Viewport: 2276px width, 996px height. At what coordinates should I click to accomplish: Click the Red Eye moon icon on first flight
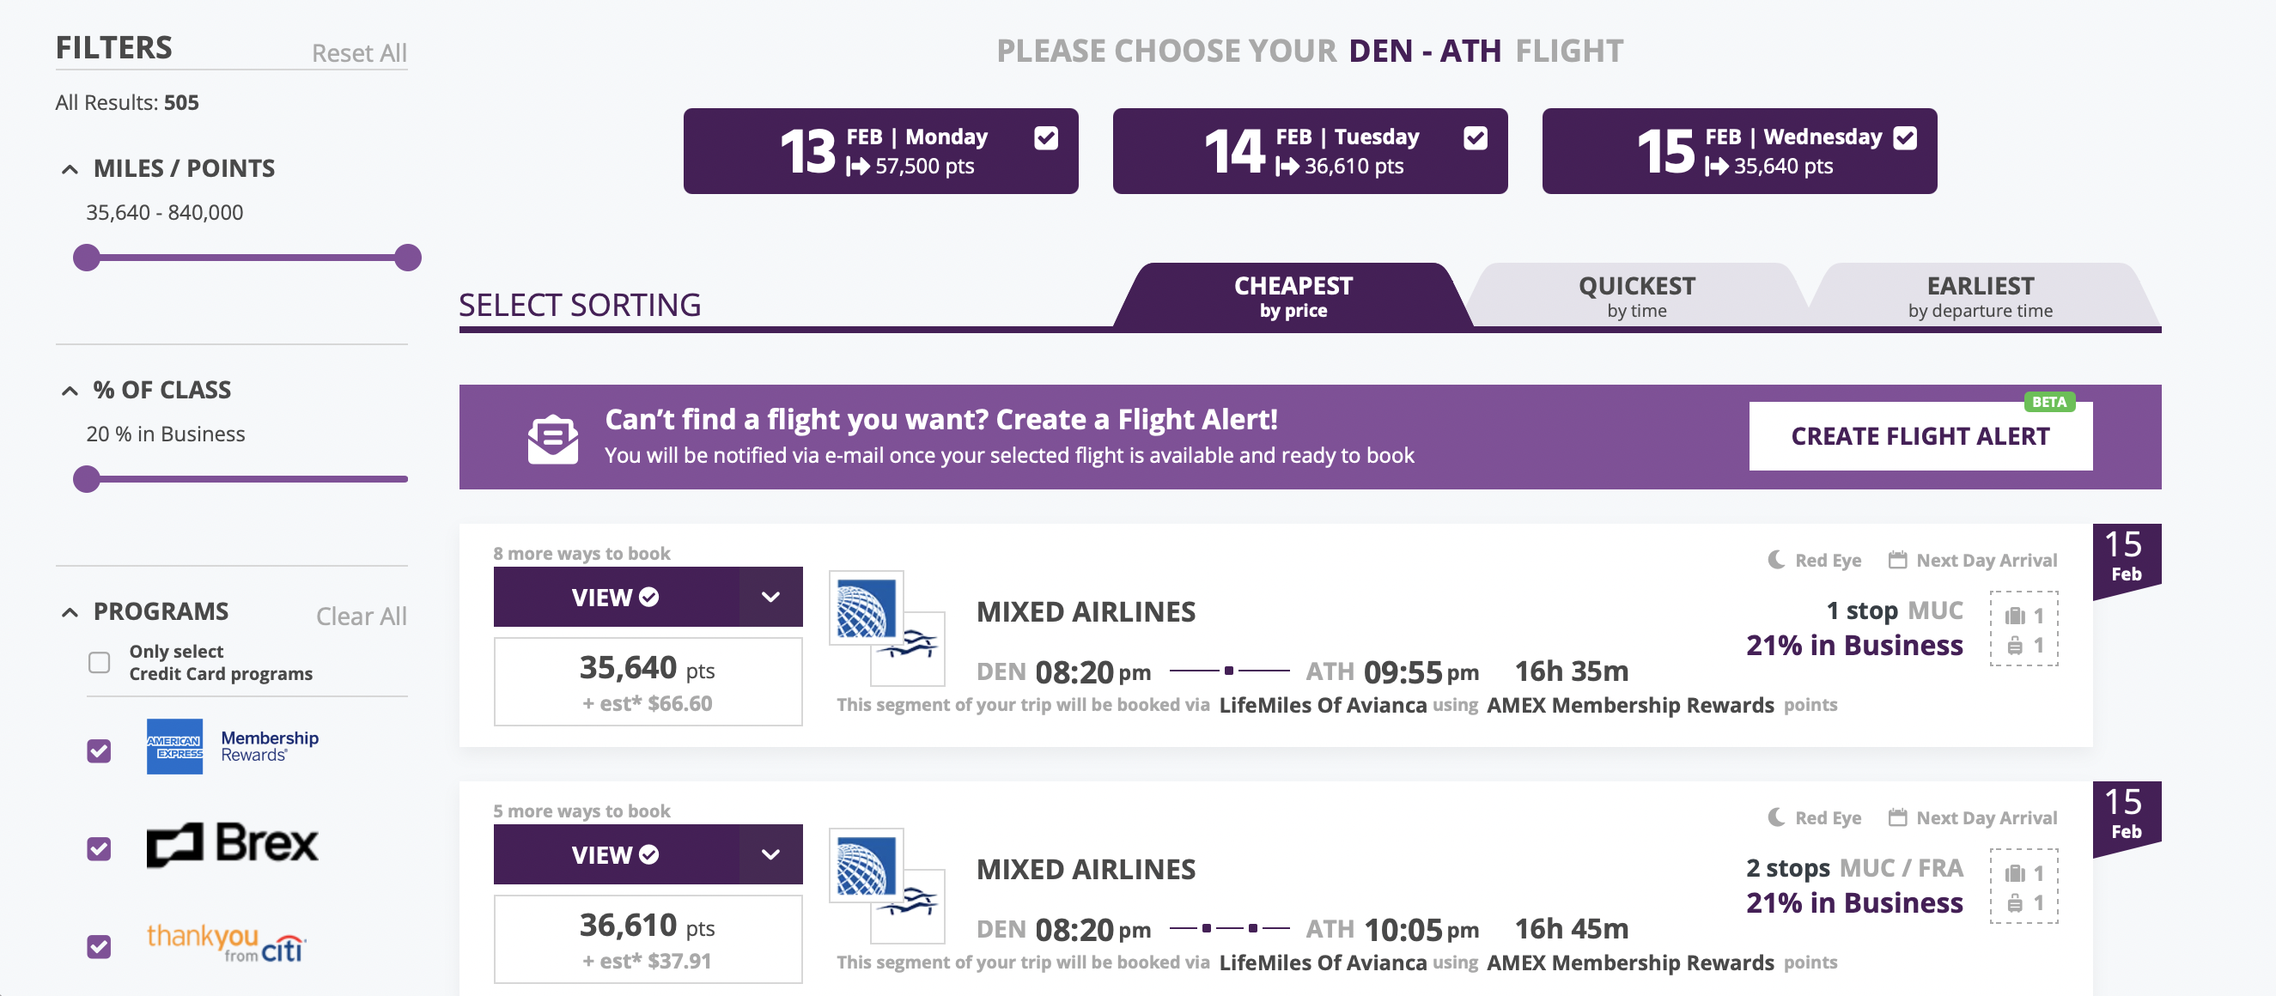1776,560
